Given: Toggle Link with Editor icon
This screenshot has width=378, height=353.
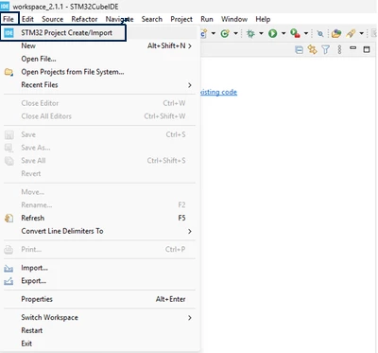Looking at the screenshot, I should pos(312,49).
